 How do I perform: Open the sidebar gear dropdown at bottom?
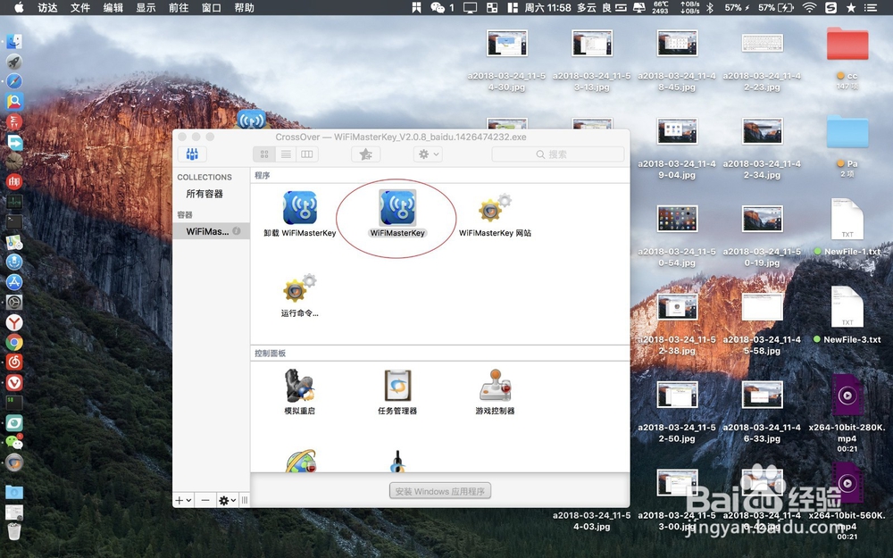coord(227,500)
